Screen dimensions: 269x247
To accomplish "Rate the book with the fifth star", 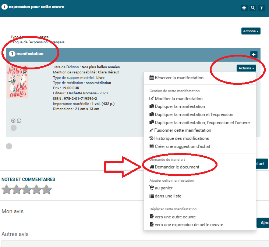I will pyautogui.click(x=46, y=190).
